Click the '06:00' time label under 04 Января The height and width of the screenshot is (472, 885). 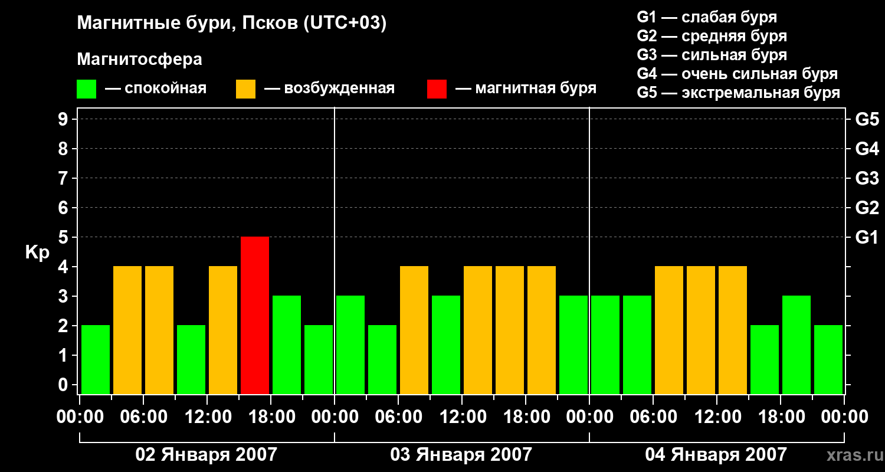(653, 417)
